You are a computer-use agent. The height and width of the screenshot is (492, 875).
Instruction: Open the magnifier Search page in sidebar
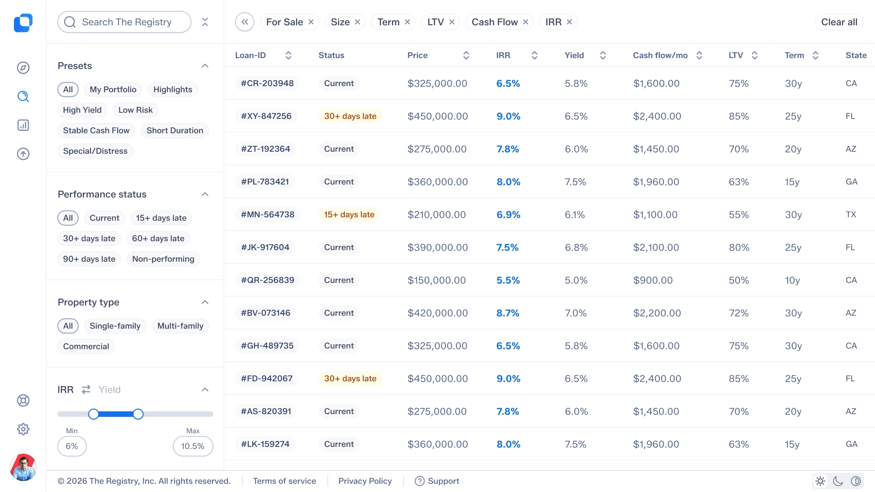[x=23, y=96]
